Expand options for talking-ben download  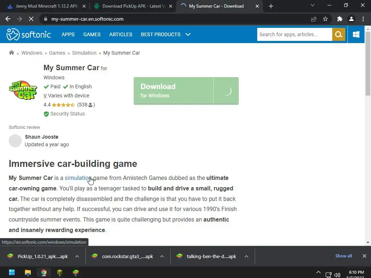246,256
